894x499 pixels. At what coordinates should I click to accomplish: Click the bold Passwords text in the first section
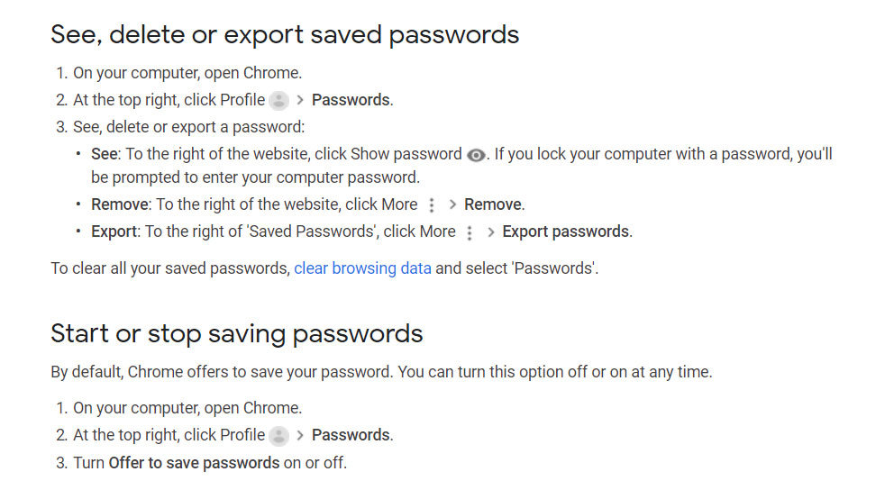click(351, 100)
